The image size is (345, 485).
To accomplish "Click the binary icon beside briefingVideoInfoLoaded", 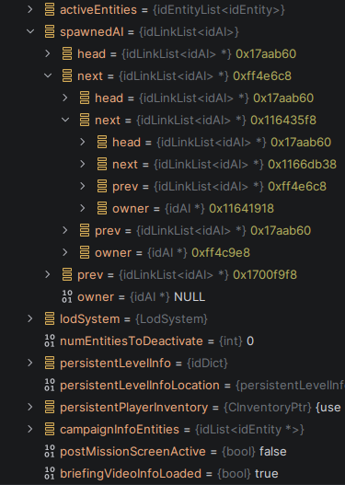I will click(x=50, y=474).
